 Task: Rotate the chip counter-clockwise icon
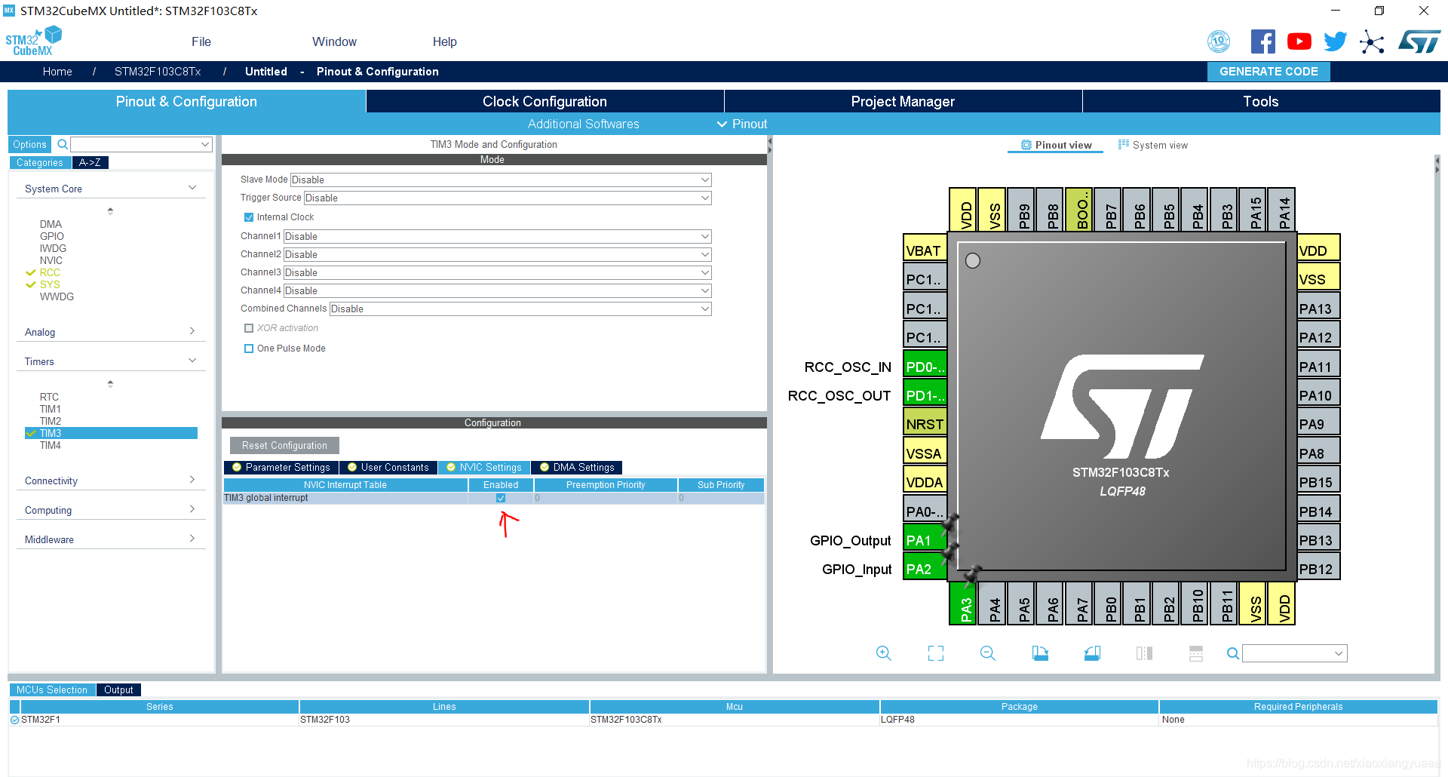[x=1092, y=653]
